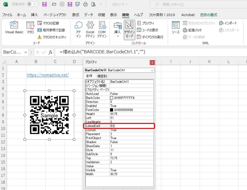
Task: Switch to the Insert (挿入) ribbon tab
Action: [34, 15]
